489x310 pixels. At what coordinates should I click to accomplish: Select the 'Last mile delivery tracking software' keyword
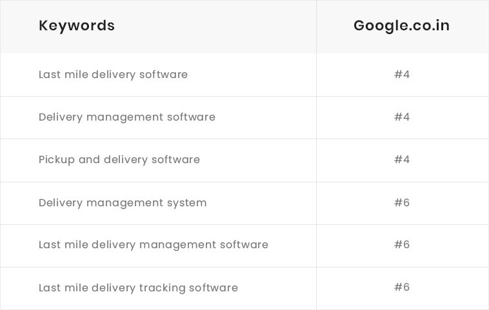click(138, 288)
